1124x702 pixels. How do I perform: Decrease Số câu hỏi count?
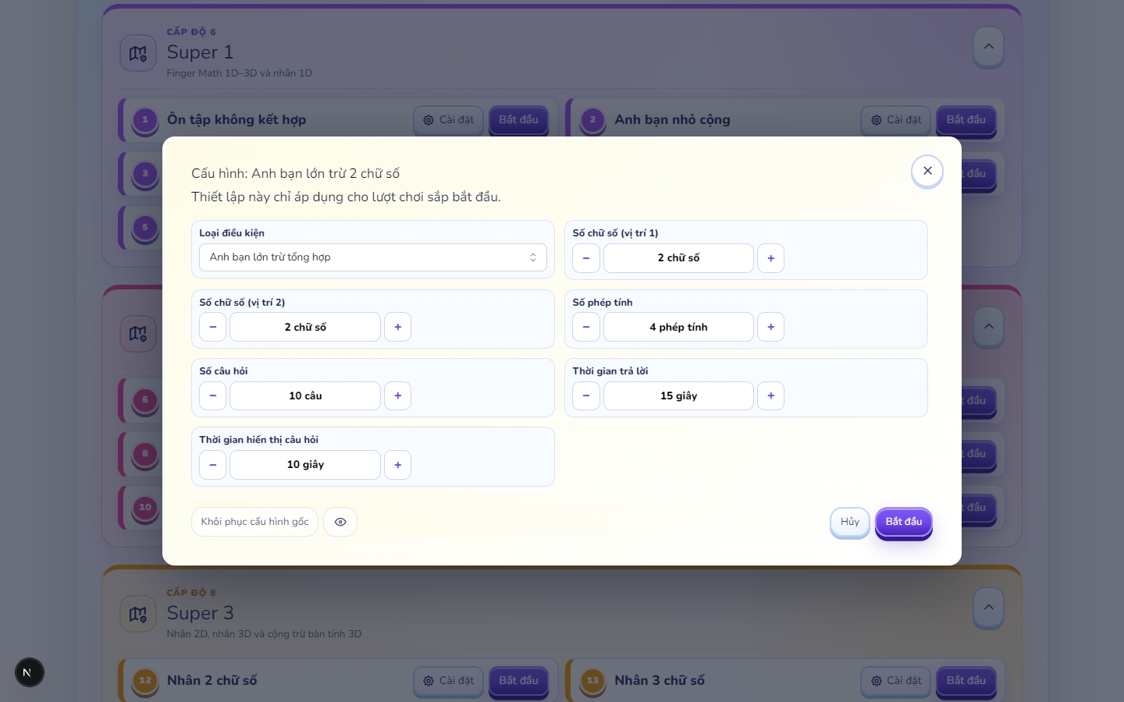coord(213,395)
